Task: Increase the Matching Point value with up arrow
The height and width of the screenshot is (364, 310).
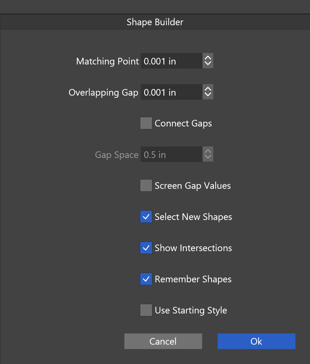Action: pos(208,58)
